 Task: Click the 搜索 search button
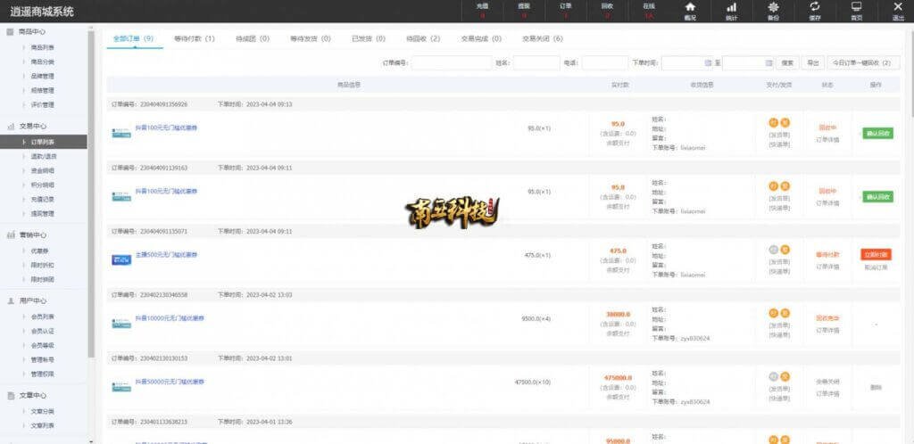[x=787, y=63]
